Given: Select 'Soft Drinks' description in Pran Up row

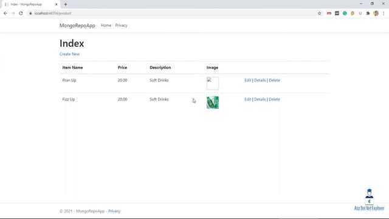Looking at the screenshot, I should (x=159, y=80).
